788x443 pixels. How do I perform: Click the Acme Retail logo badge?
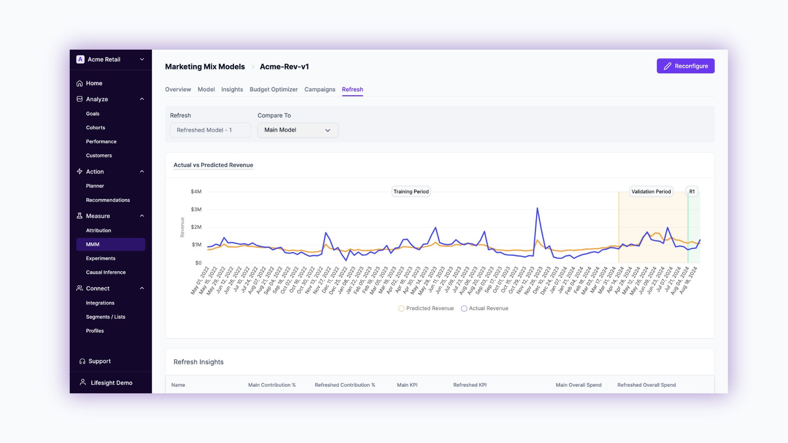(80, 59)
